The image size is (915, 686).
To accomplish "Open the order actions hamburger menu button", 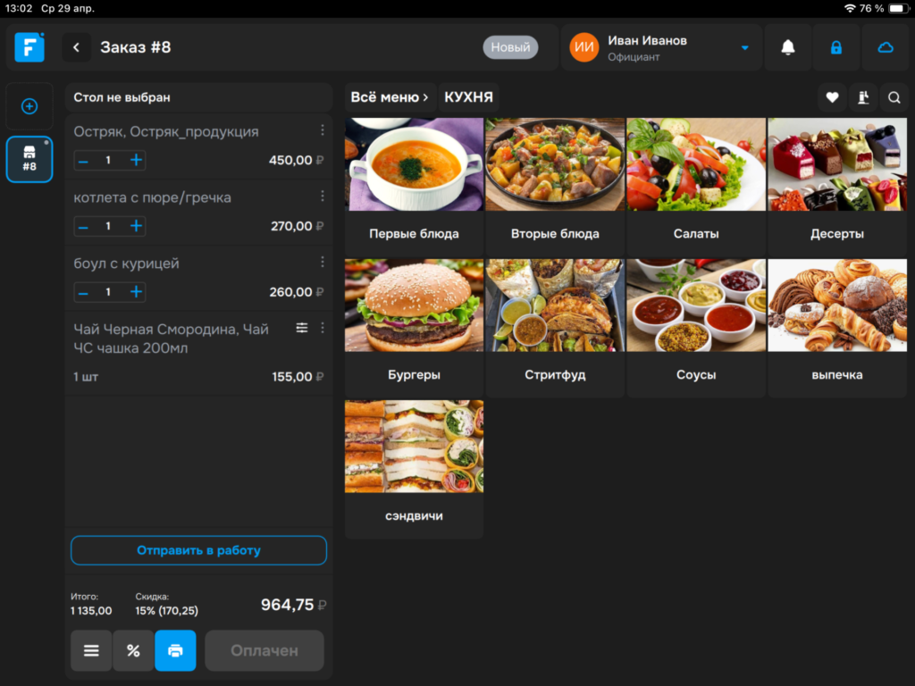I will pos(91,650).
